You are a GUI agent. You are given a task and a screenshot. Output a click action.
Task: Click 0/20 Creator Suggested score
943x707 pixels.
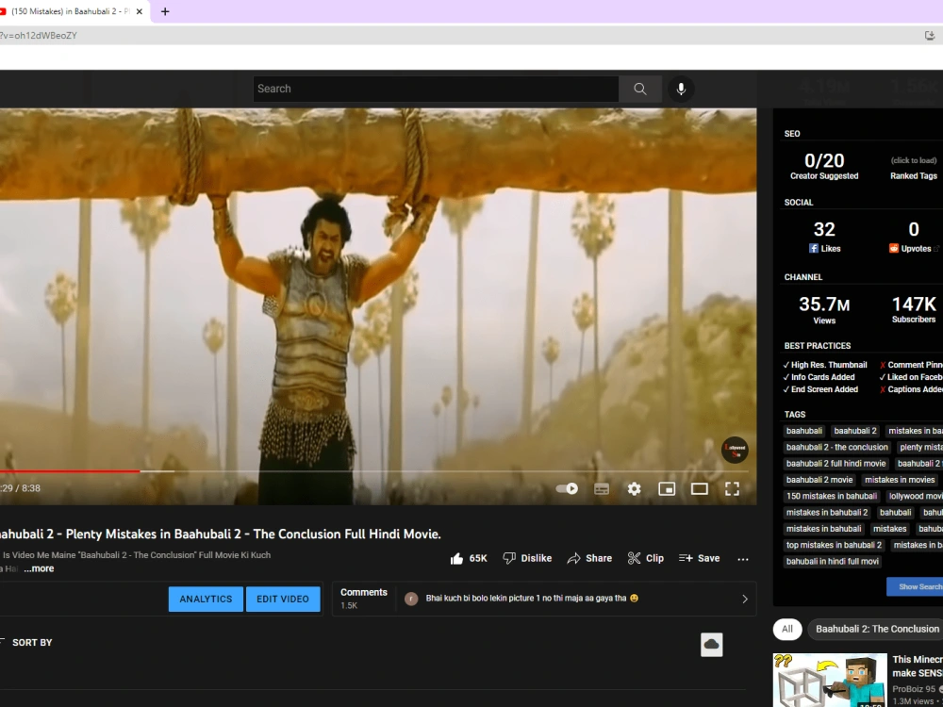coord(824,166)
